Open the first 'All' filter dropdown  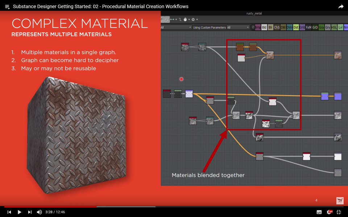tap(176, 27)
